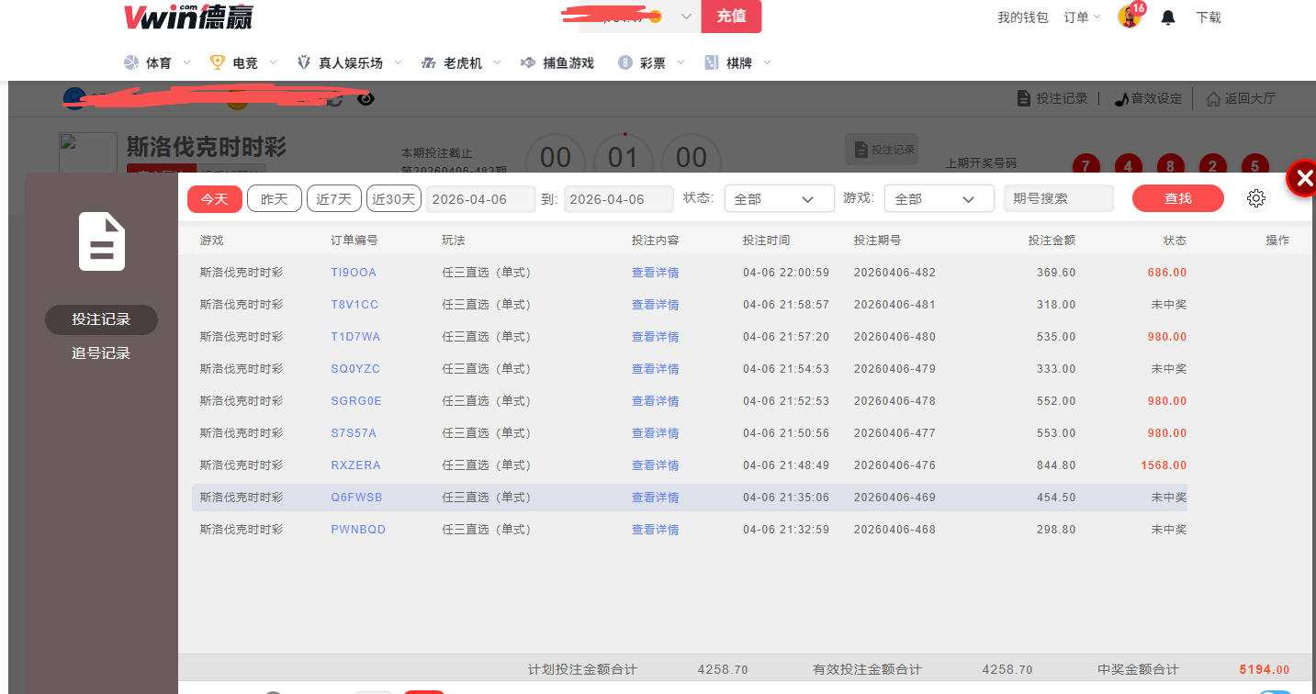Open the 体育 sports menu
This screenshot has width=1316, height=694.
click(158, 63)
